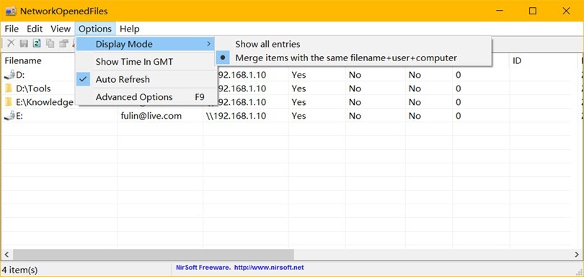Minimize the NetworkOpenedFiles window
The image size is (584, 277).
coord(500,12)
